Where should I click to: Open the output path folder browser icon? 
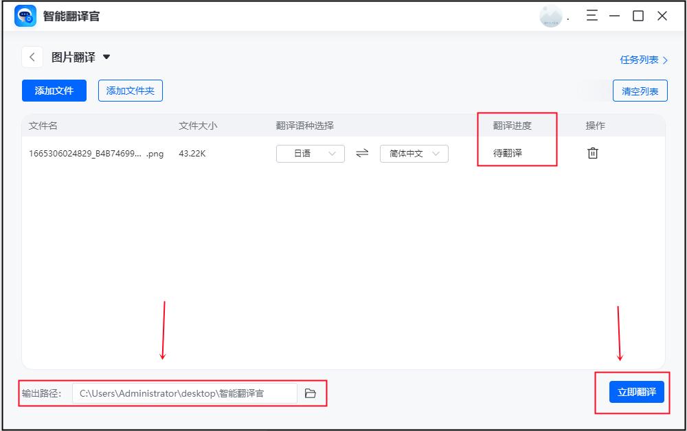(311, 393)
